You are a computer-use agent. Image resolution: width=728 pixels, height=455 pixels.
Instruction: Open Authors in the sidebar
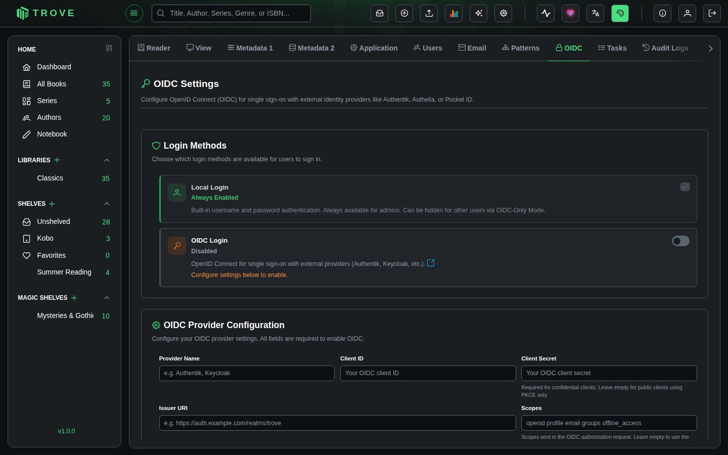point(64,117)
